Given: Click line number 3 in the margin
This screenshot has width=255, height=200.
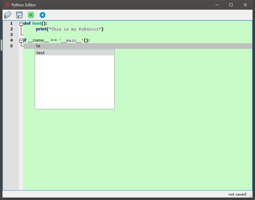Looking at the screenshot, I should pyautogui.click(x=11, y=34).
